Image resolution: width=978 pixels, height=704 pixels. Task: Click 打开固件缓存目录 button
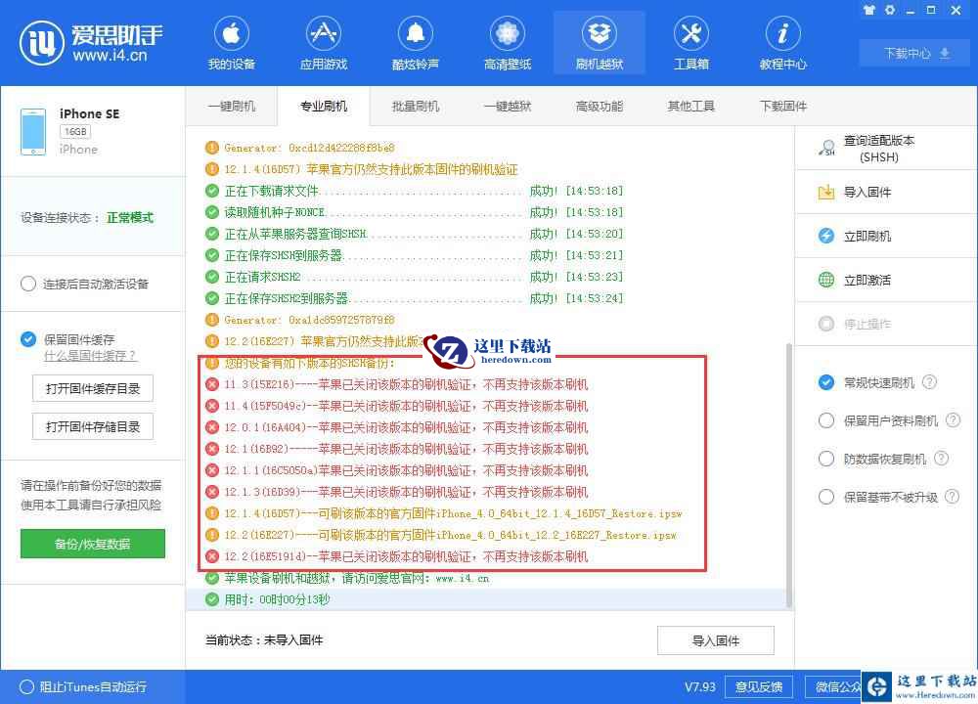click(x=93, y=388)
